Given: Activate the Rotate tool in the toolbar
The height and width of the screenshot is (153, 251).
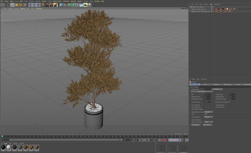Looking at the screenshot, I should [20, 5].
